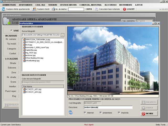Browse source folder with the ... button
The height and width of the screenshot is (126, 168).
click(62, 35)
